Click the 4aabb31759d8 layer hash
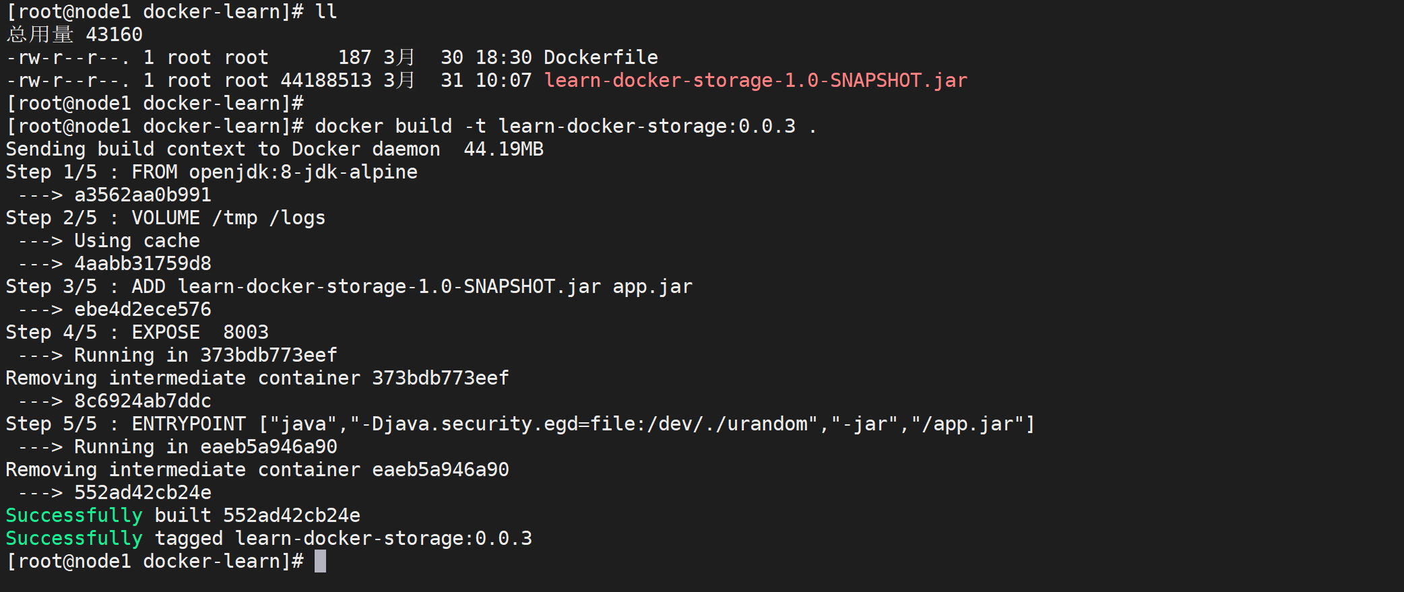Image resolution: width=1404 pixels, height=592 pixels. point(143,264)
